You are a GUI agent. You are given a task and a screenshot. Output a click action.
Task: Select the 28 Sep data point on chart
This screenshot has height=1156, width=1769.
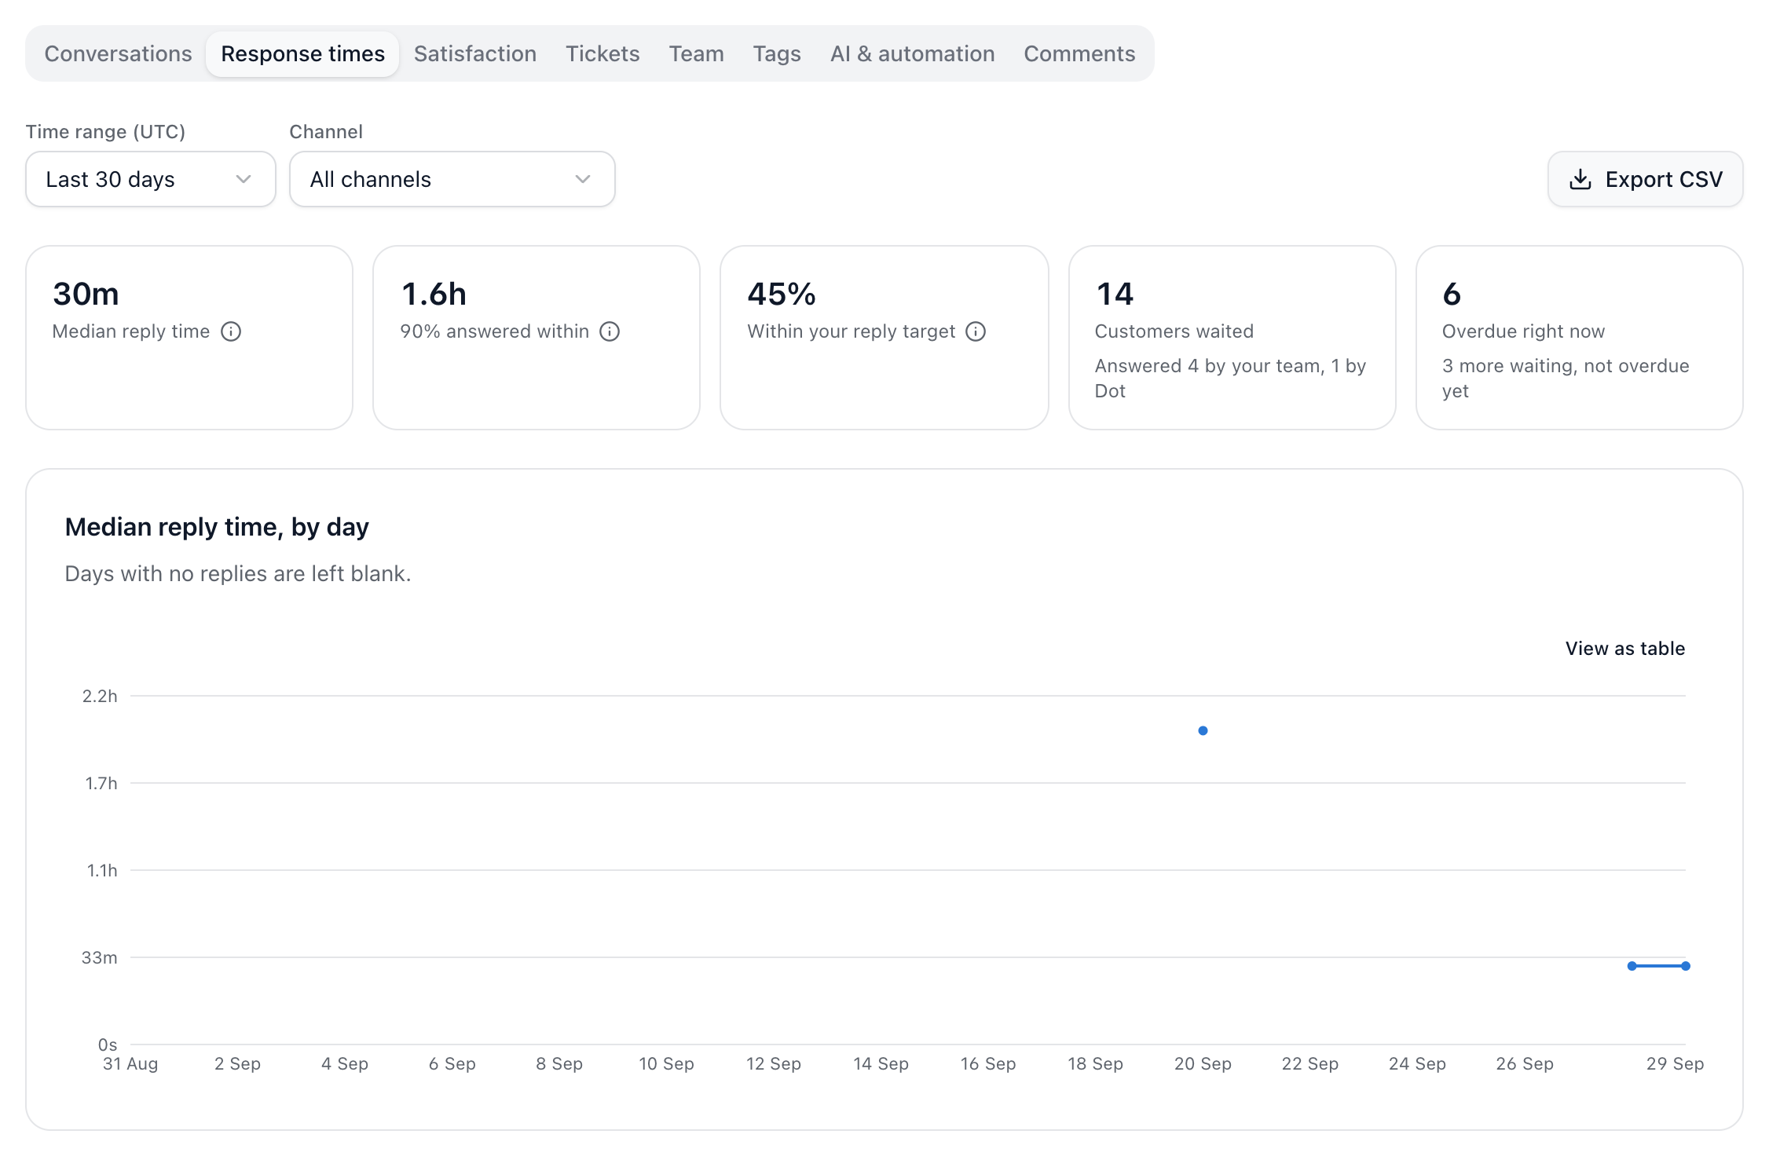1632,966
